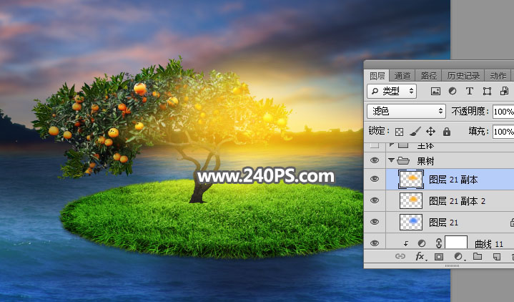Click curves adjustment icon on 曲线 11

pos(422,243)
